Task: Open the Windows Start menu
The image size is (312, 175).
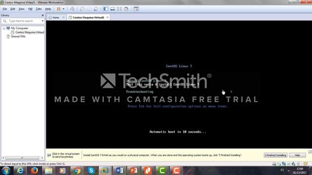Action: click(x=6, y=171)
